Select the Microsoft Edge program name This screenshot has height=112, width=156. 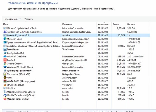[14, 39]
